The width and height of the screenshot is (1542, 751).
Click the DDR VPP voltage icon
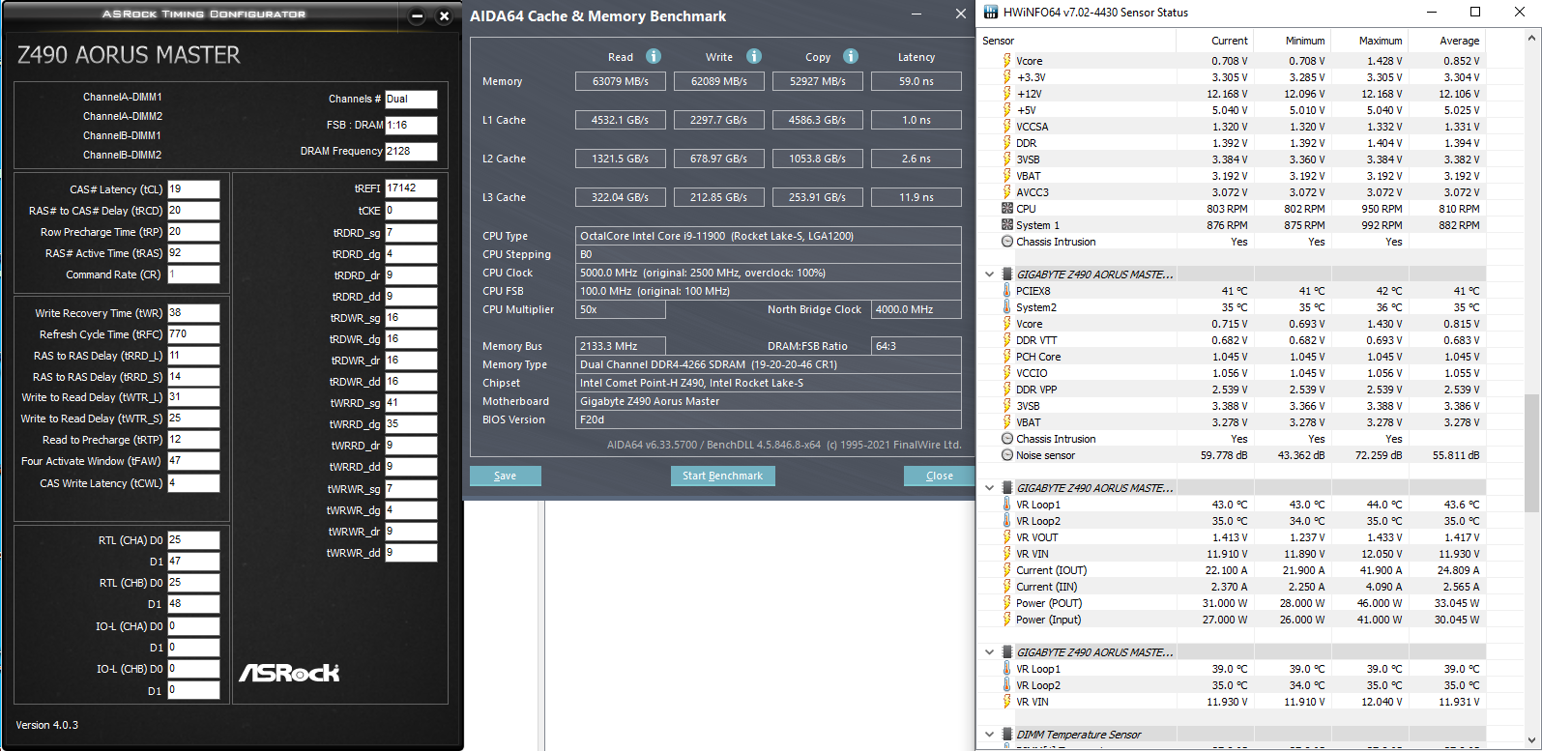pos(1007,390)
